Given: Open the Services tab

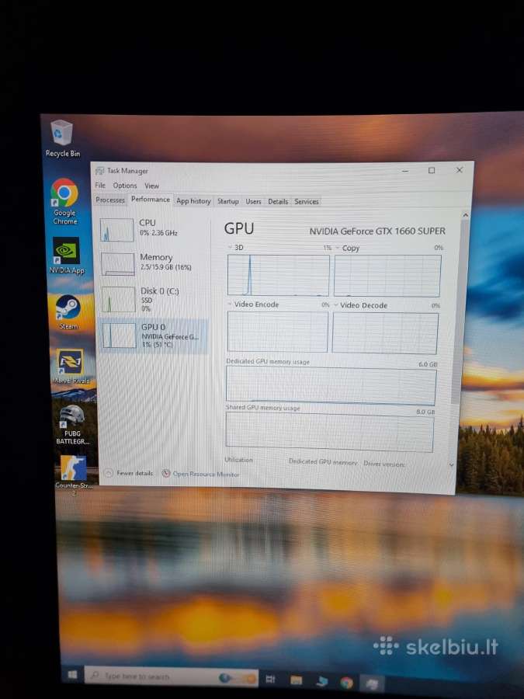Looking at the screenshot, I should pyautogui.click(x=307, y=202).
